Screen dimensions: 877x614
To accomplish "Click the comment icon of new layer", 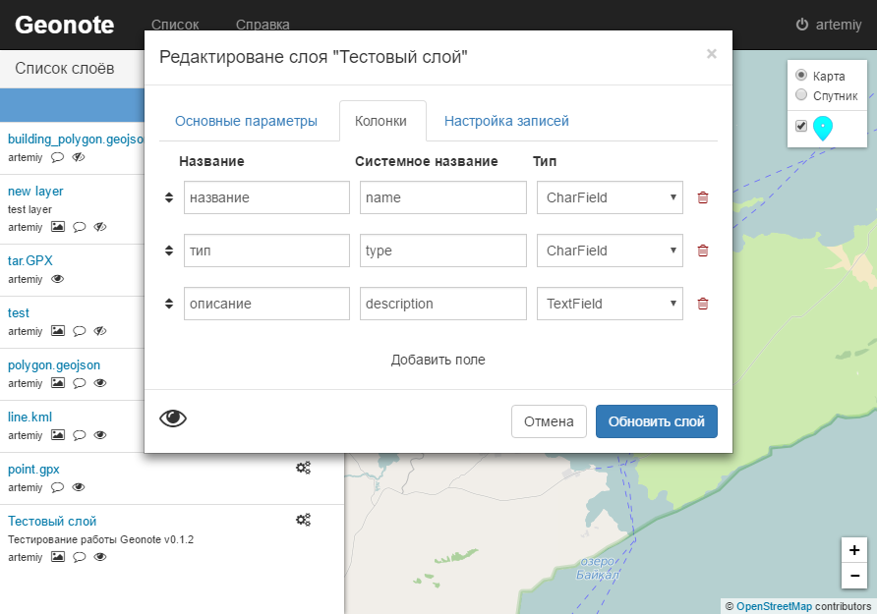I will 80,227.
